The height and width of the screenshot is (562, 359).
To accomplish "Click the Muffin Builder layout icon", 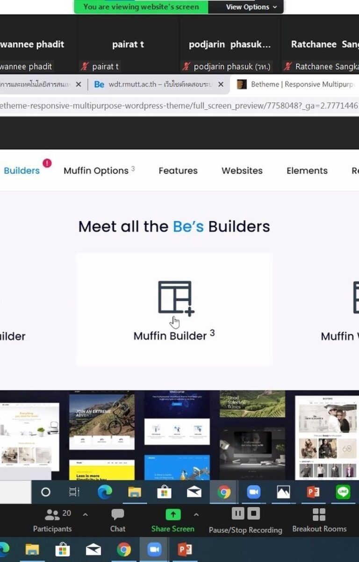I will [x=175, y=298].
